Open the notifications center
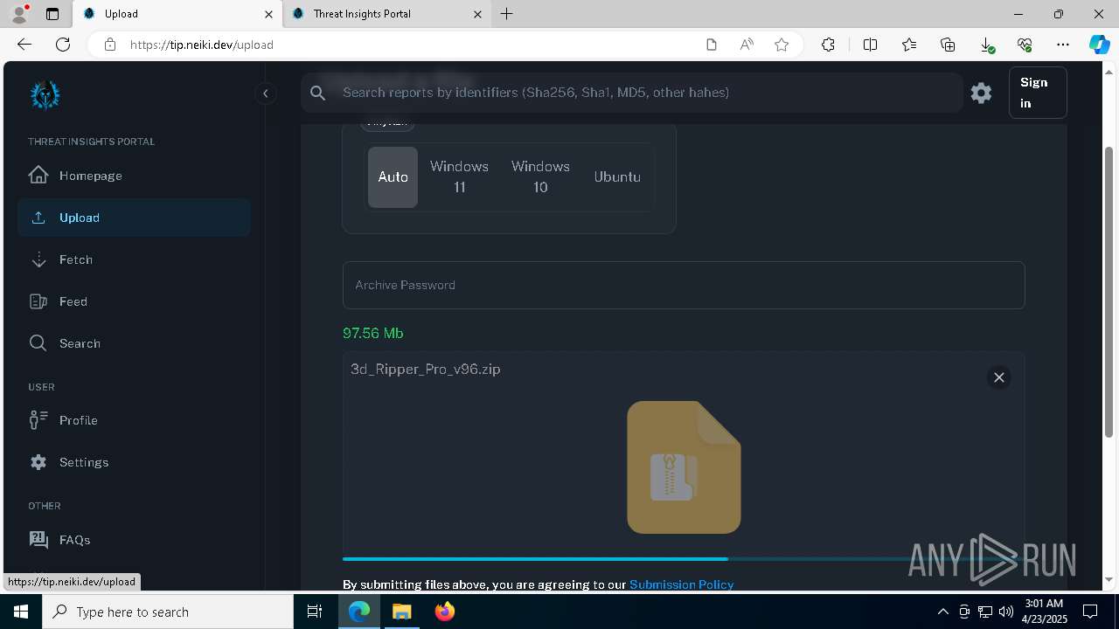Screen dimensions: 1119x629 [1090, 612]
